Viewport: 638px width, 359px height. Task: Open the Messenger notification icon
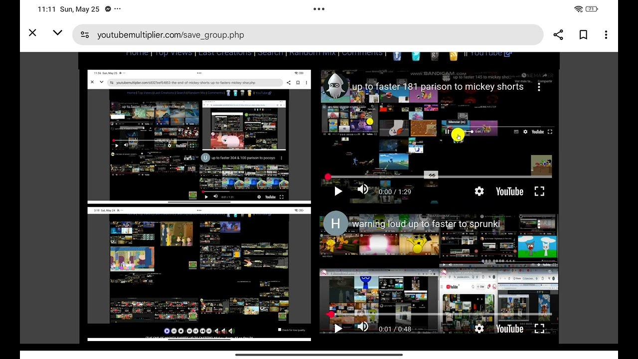108,9
